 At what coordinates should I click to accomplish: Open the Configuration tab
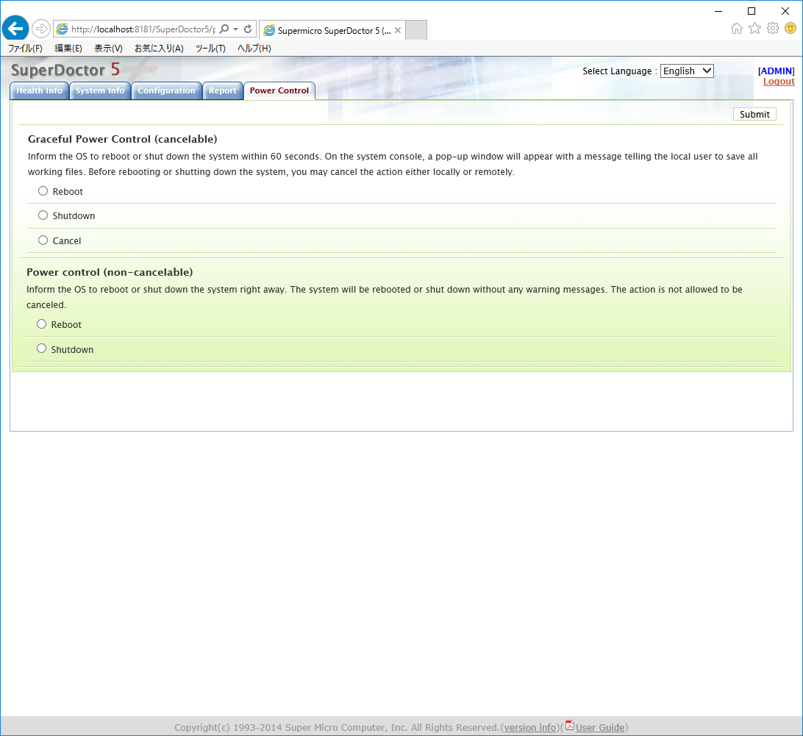tap(166, 90)
